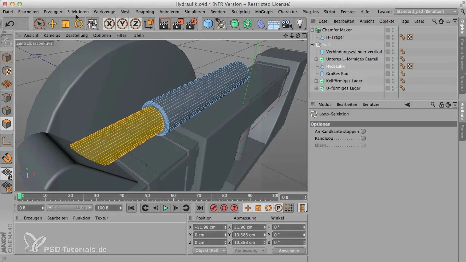The width and height of the screenshot is (466, 262).
Task: Open the viewport Kameras menu
Action: (52, 35)
